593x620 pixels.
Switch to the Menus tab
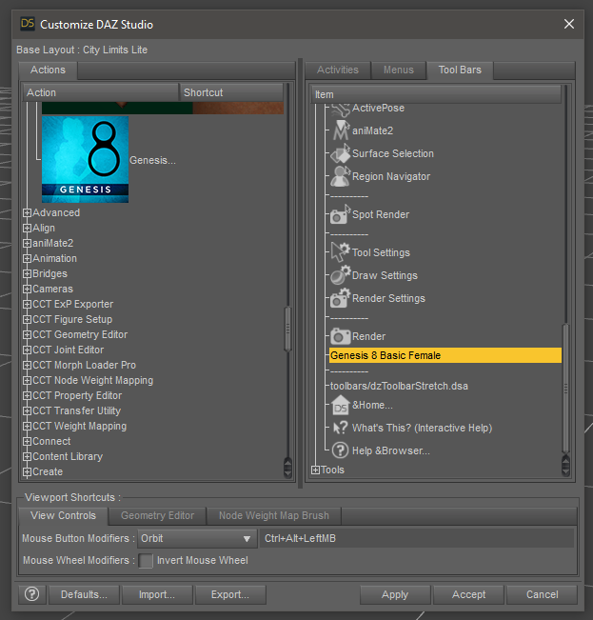[398, 70]
